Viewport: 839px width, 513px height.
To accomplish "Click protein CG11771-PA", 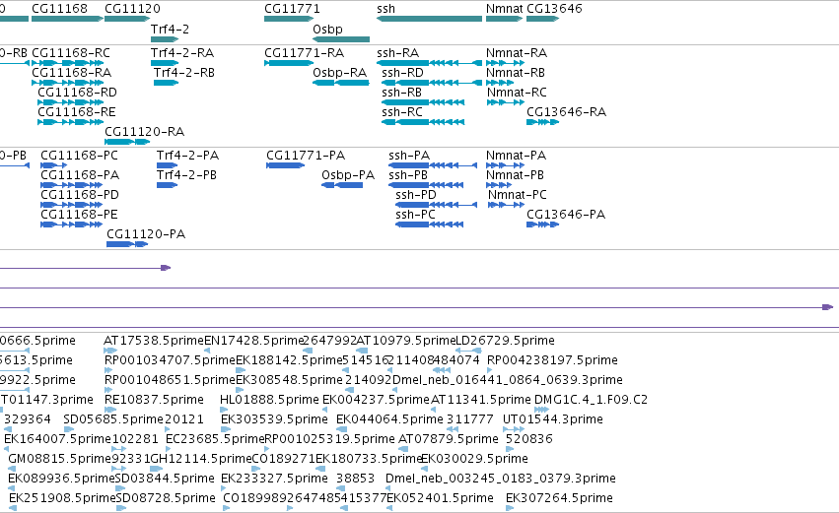I will (306, 156).
